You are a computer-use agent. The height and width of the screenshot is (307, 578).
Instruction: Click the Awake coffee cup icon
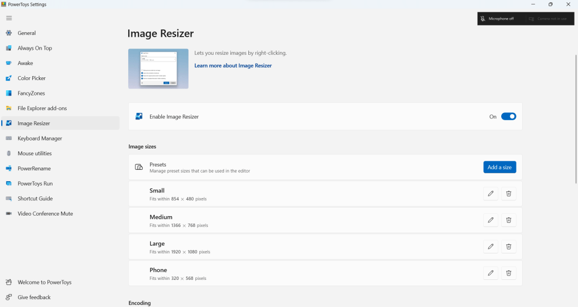tap(9, 63)
